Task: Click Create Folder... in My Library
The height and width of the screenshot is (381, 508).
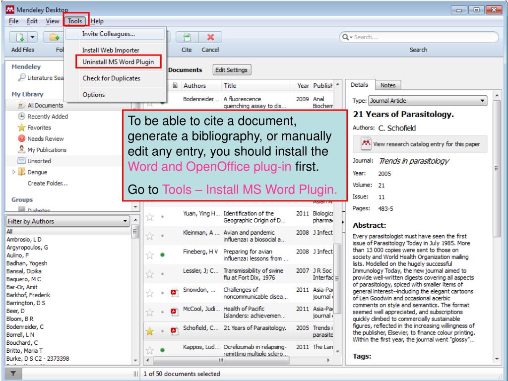Action: coord(48,183)
